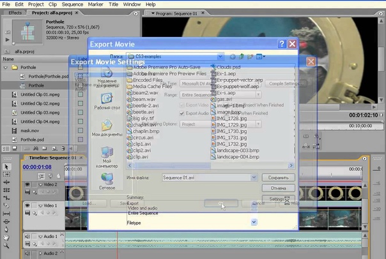Toggle Video 2 track eye visibility
The width and height of the screenshot is (386, 259).
point(27,184)
